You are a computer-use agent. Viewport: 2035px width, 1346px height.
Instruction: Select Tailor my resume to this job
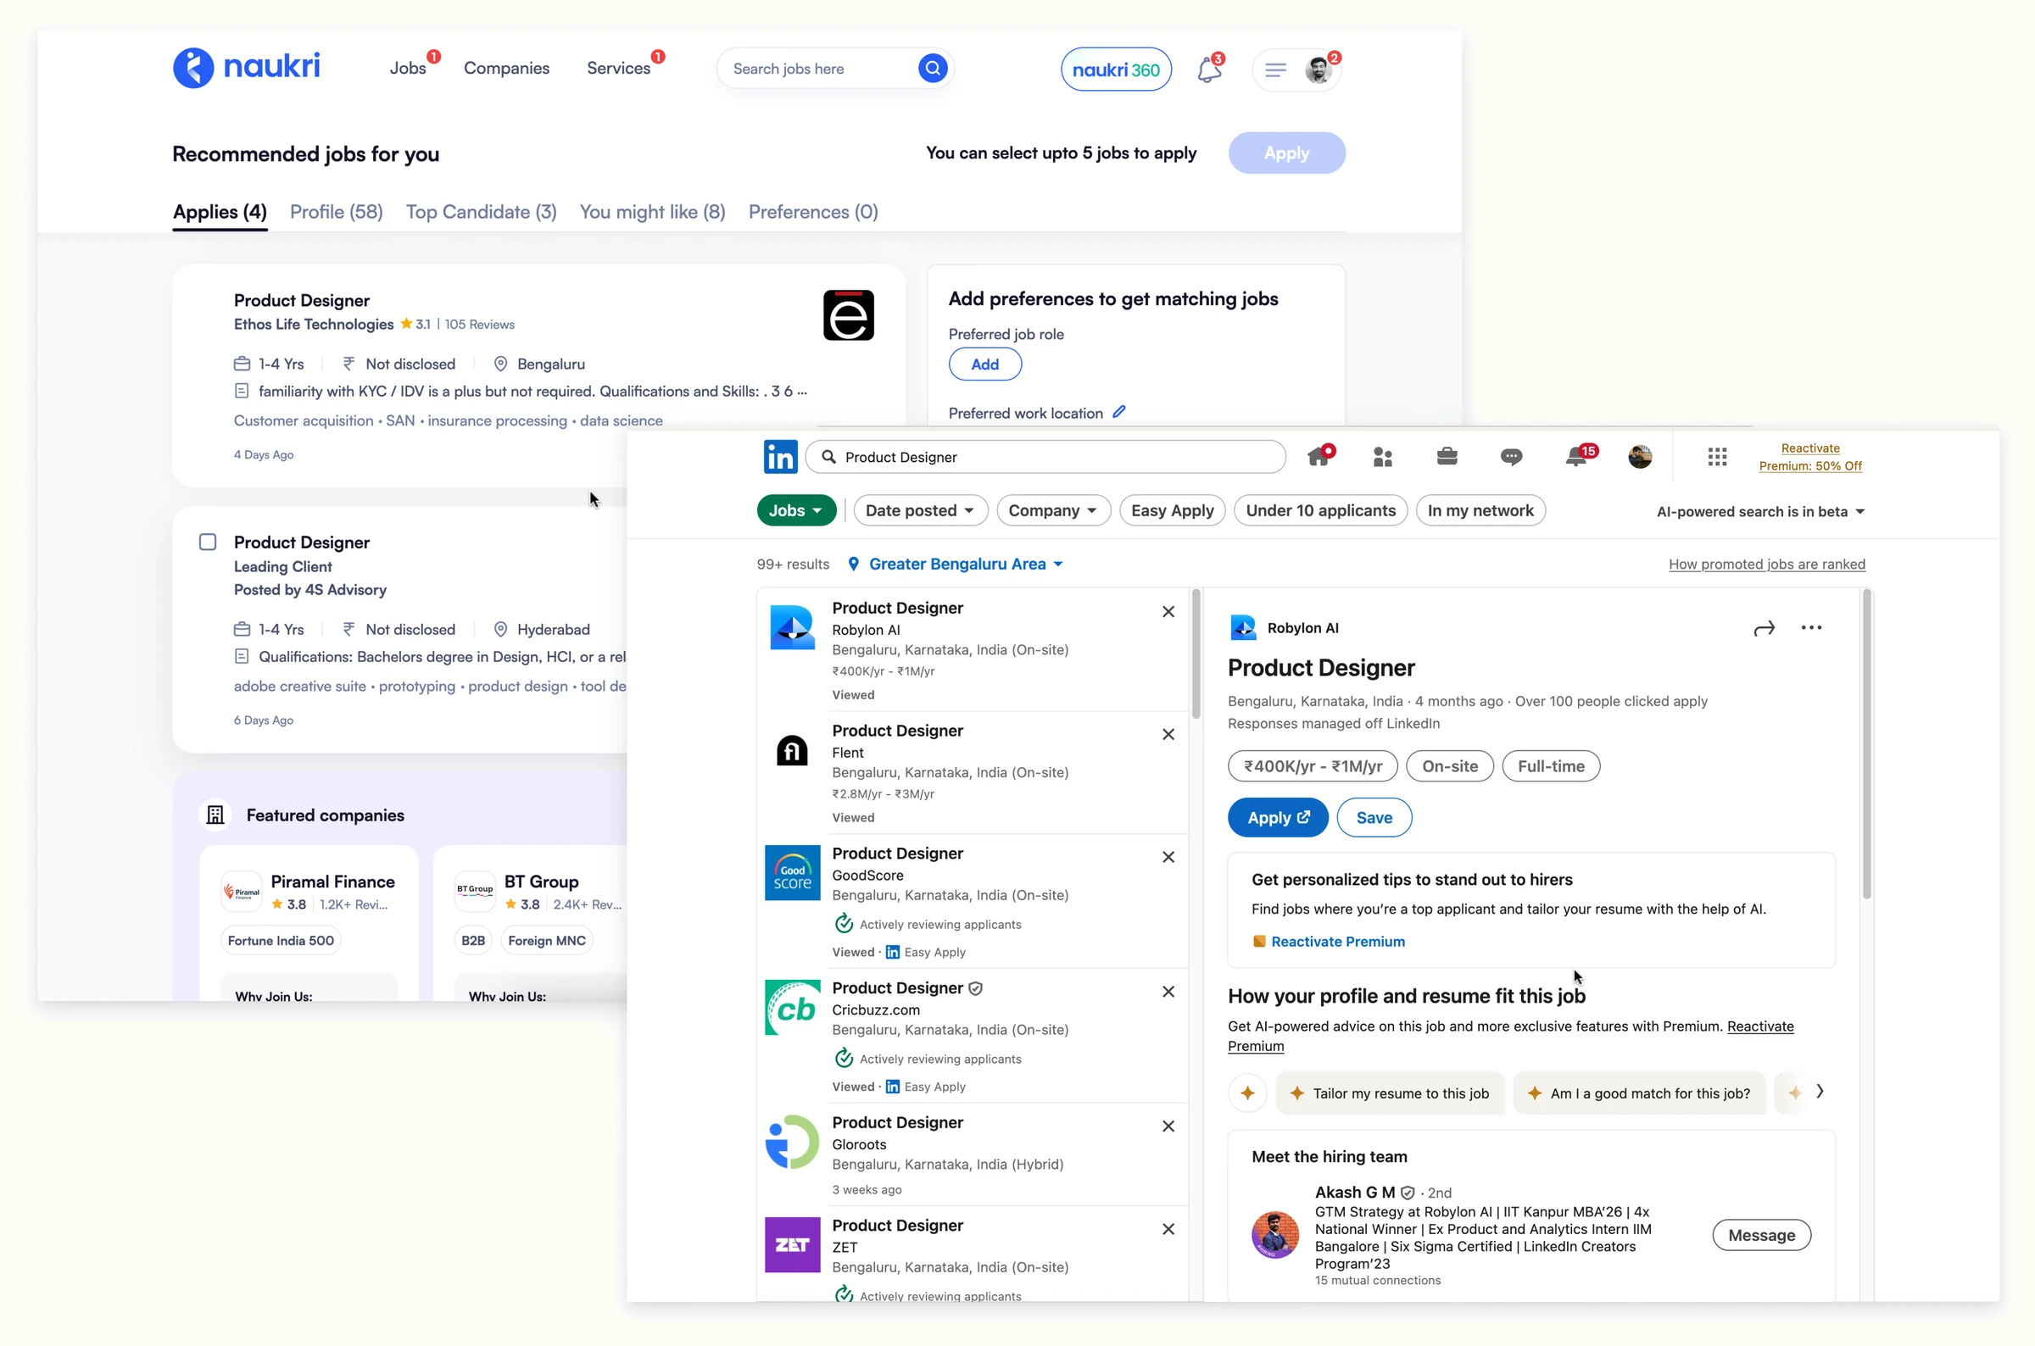[1390, 1093]
